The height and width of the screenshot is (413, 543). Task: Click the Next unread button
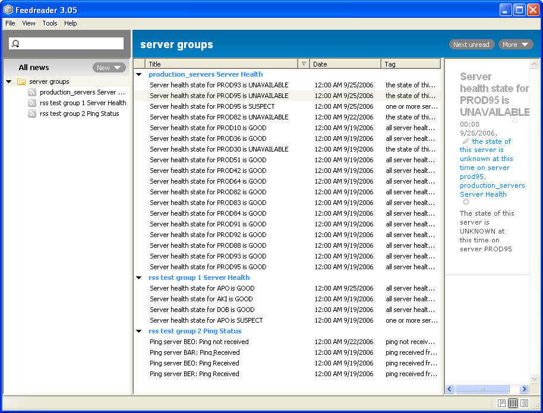(x=471, y=45)
